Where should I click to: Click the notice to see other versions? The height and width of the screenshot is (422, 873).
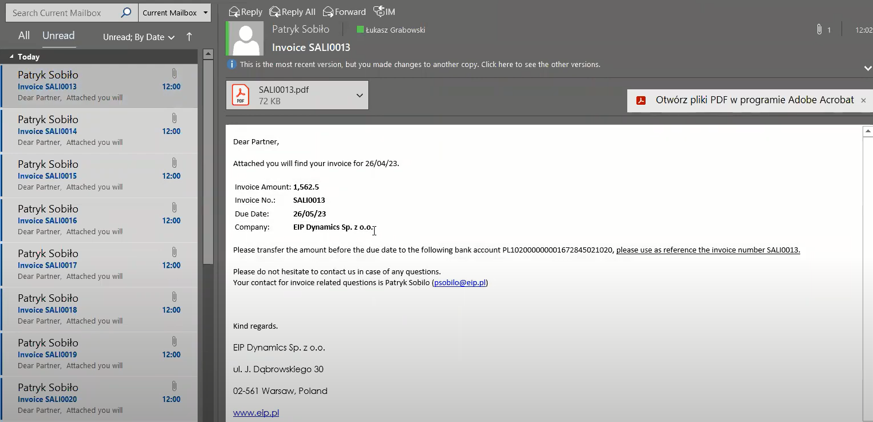click(x=420, y=65)
